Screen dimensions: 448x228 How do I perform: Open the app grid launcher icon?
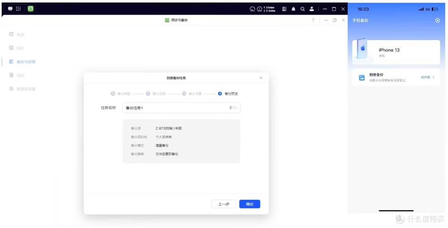pos(18,9)
